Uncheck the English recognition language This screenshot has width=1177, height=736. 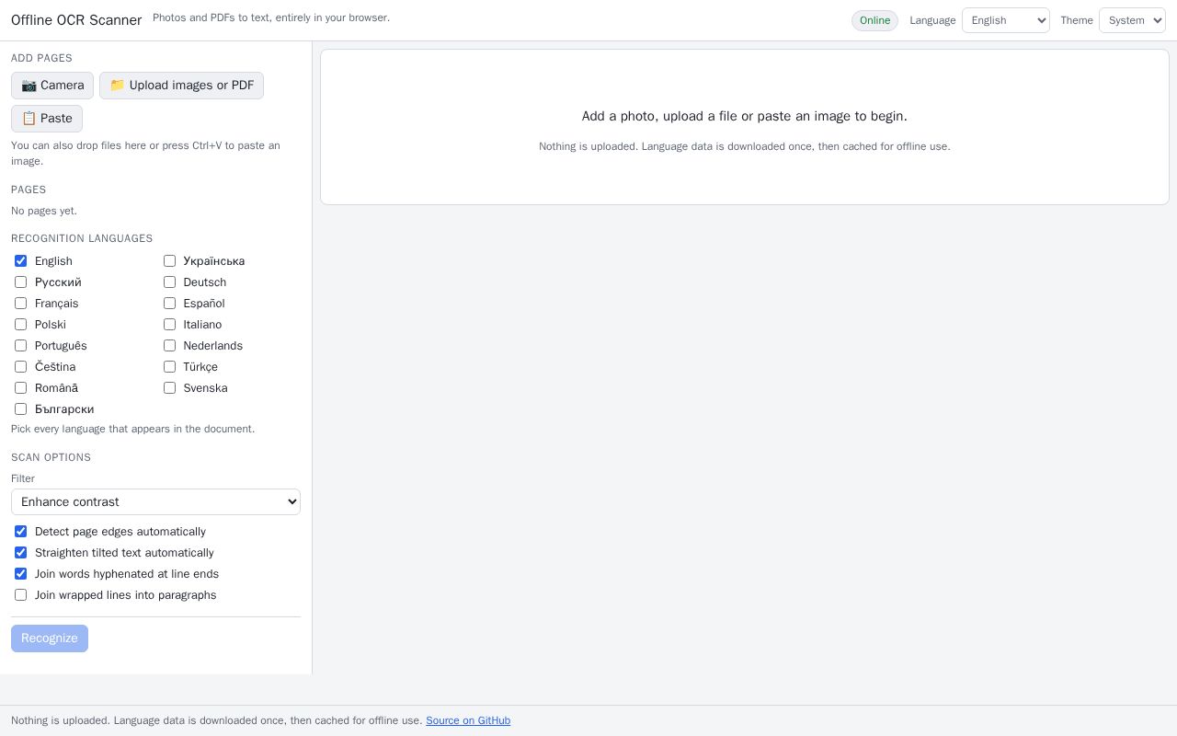[20, 261]
